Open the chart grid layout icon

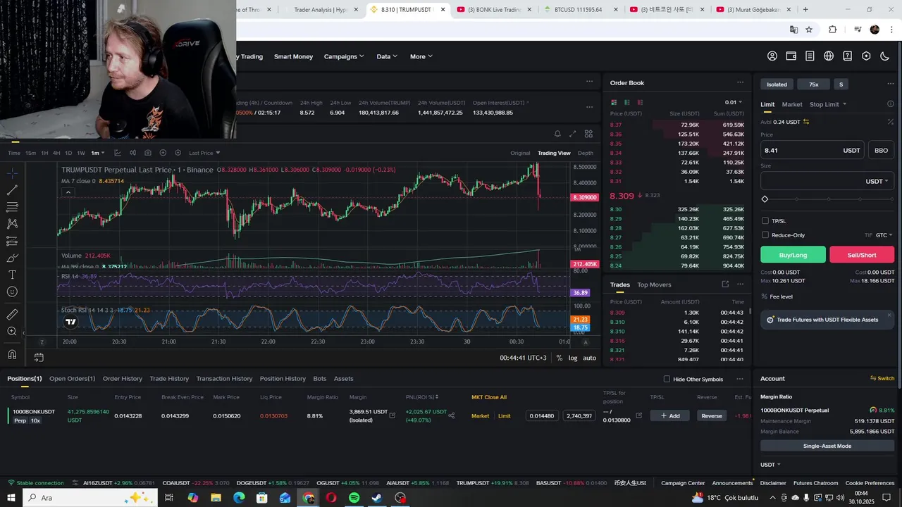pyautogui.click(x=588, y=134)
